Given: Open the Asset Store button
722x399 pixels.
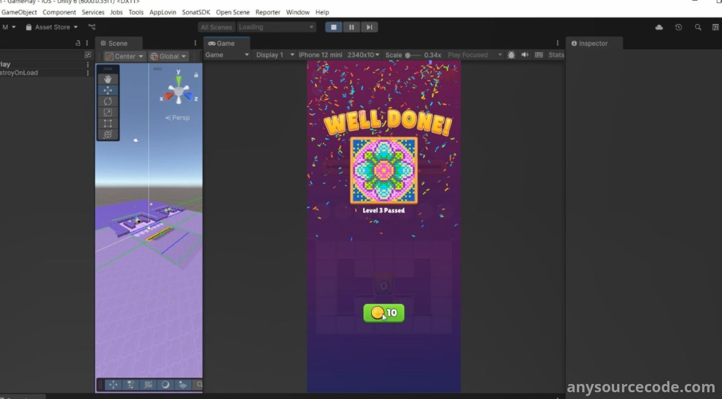Looking at the screenshot, I should point(52,27).
